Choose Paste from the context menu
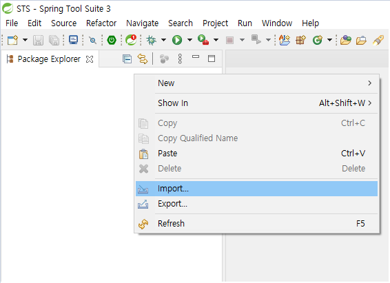The width and height of the screenshot is (390, 283). tap(257, 154)
